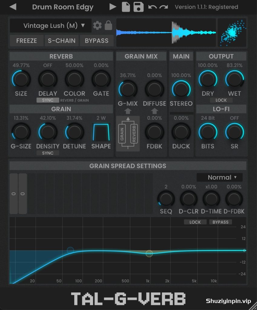Undo the last change
Viewport: 257px width, 310px height.
pos(152,7)
